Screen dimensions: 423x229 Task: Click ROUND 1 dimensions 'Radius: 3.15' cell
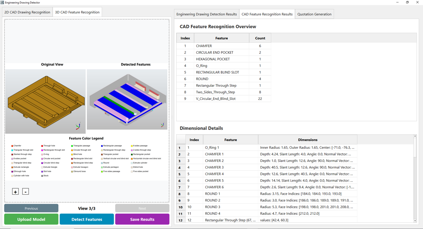pos(308,194)
